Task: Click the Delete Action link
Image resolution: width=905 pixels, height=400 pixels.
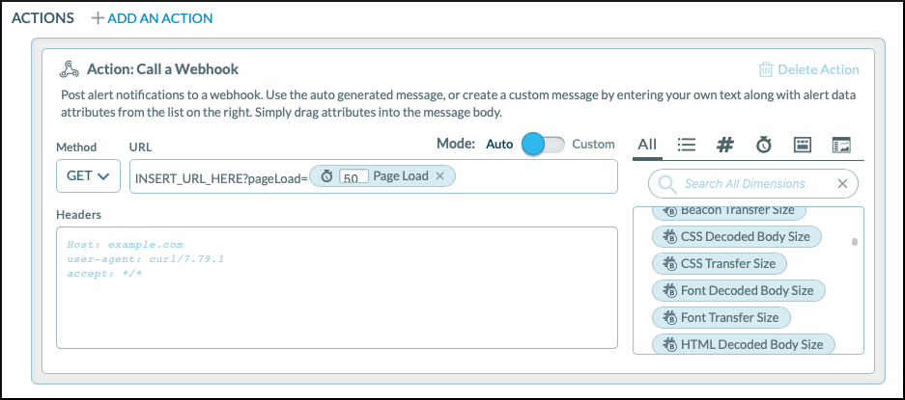Action: pyautogui.click(x=817, y=69)
